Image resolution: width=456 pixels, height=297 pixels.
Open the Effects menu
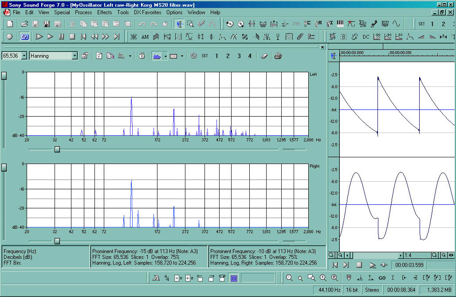[x=104, y=12]
